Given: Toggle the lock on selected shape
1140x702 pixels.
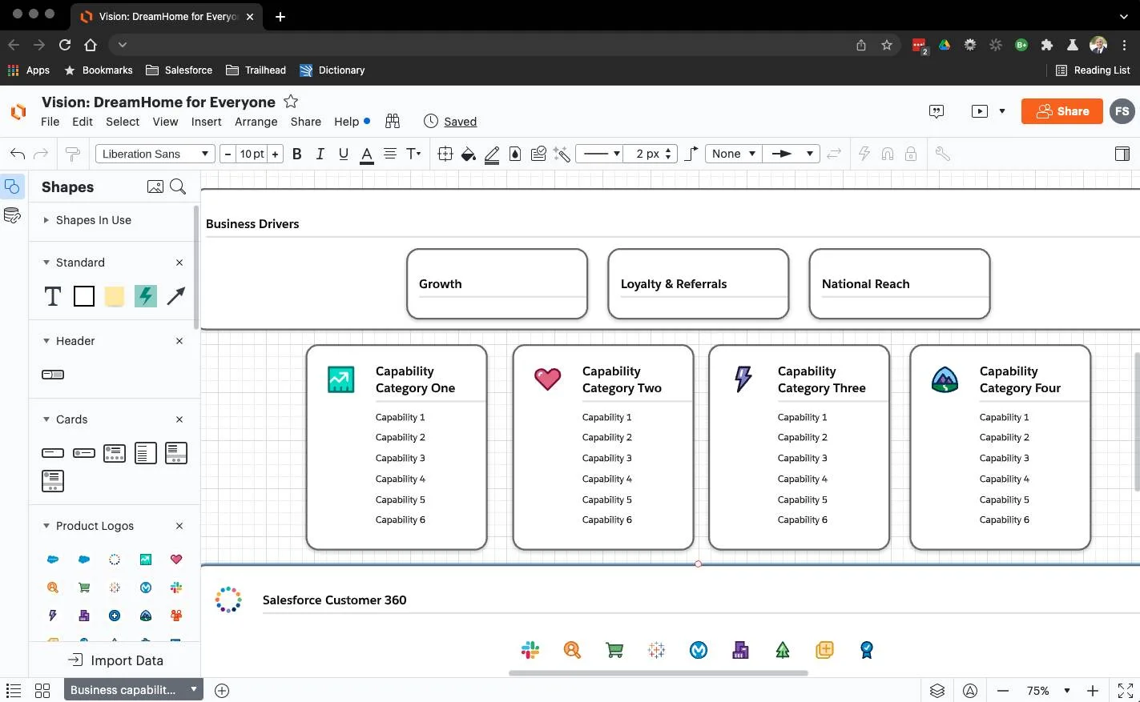Looking at the screenshot, I should coord(911,154).
